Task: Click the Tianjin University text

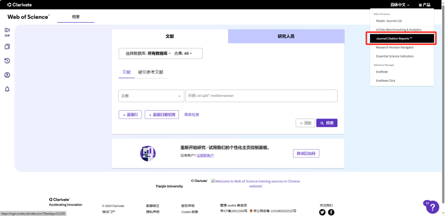Action: click(x=169, y=186)
